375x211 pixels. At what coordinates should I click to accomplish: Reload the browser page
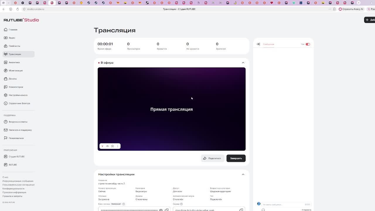point(17,9)
